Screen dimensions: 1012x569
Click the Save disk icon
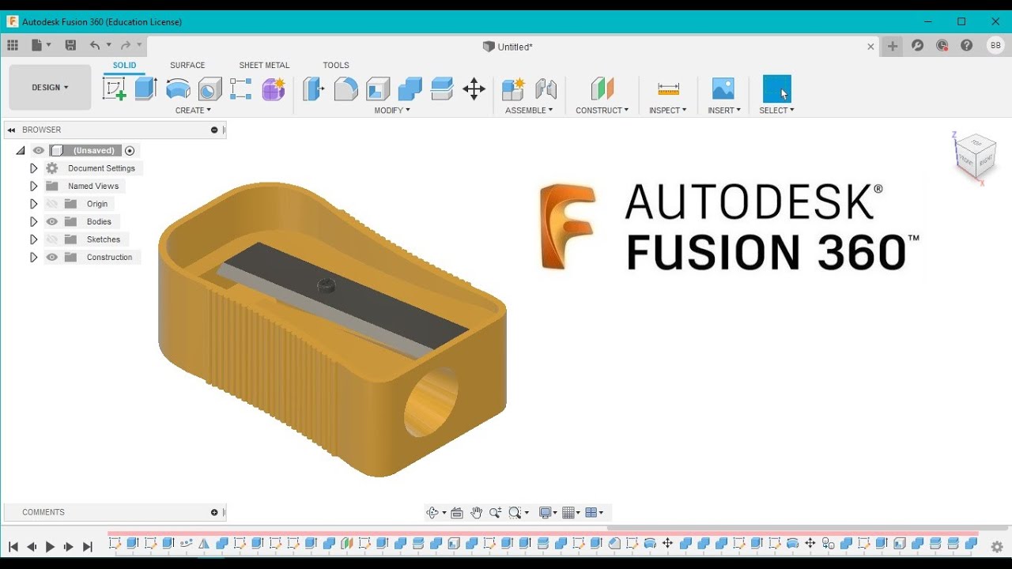(70, 46)
